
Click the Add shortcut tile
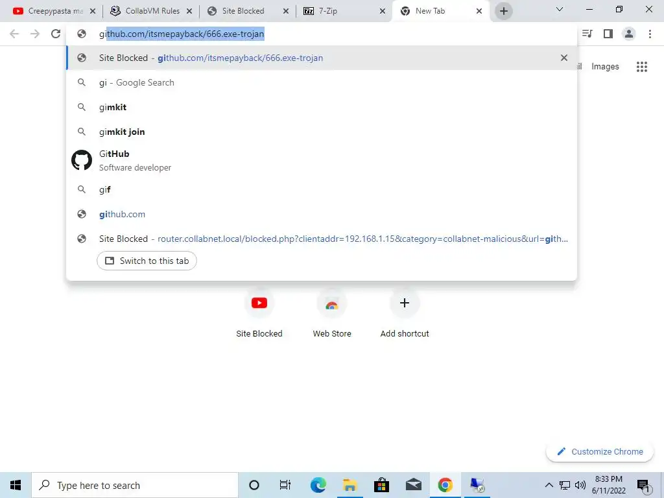405,314
